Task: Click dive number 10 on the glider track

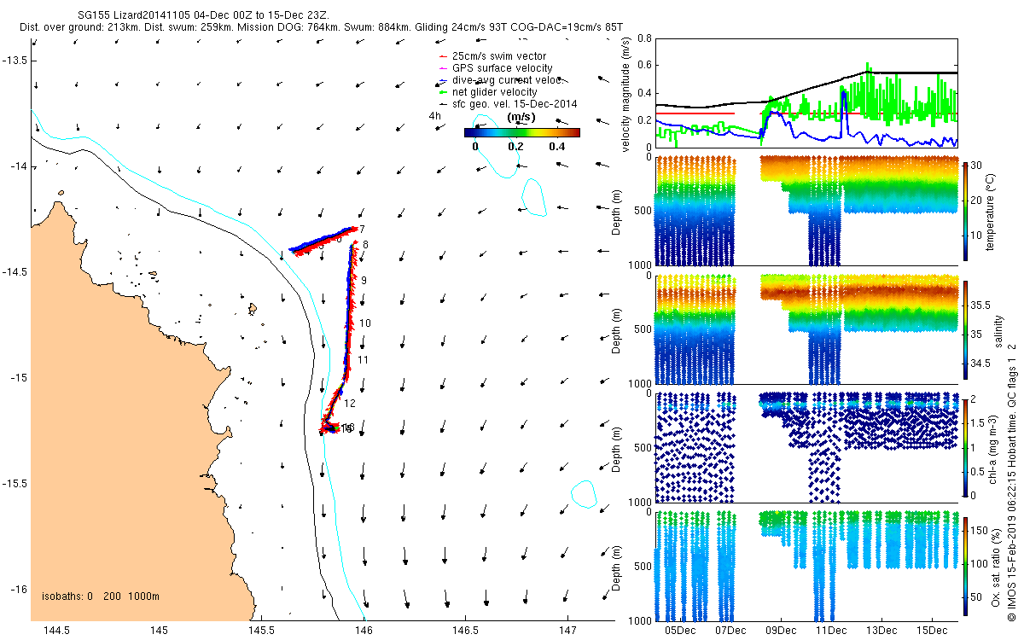Action: tap(365, 323)
